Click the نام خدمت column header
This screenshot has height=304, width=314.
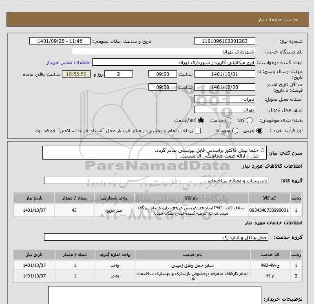pyautogui.click(x=192, y=255)
